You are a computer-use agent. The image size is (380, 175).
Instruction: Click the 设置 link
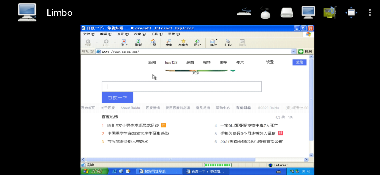pyautogui.click(x=270, y=62)
